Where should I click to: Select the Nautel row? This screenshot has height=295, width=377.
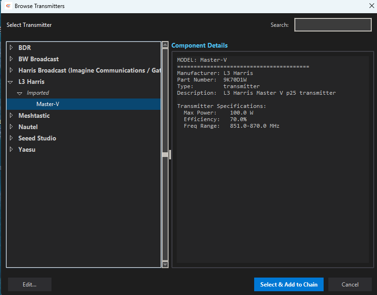[84, 127]
